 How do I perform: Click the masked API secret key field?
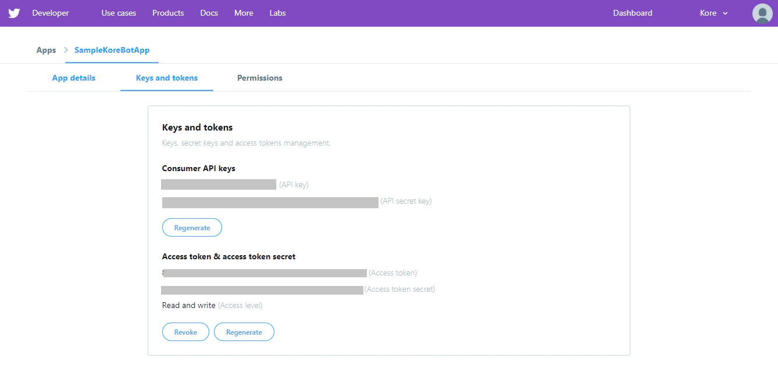pos(270,202)
